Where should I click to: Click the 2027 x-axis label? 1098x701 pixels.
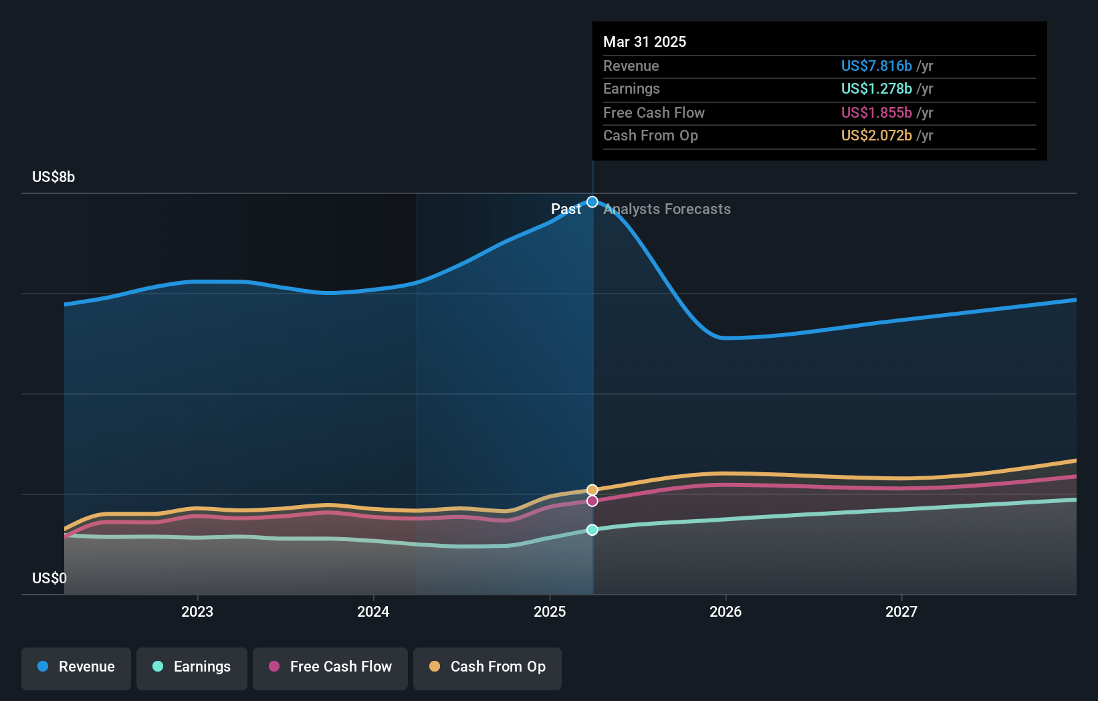point(901,611)
